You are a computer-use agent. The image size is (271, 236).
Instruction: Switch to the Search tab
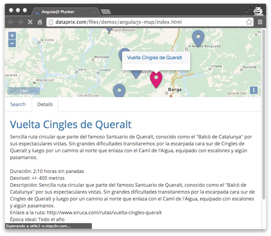point(18,104)
